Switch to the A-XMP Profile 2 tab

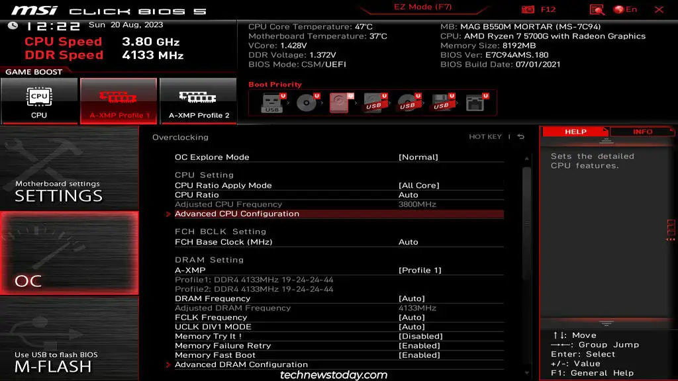pos(198,101)
